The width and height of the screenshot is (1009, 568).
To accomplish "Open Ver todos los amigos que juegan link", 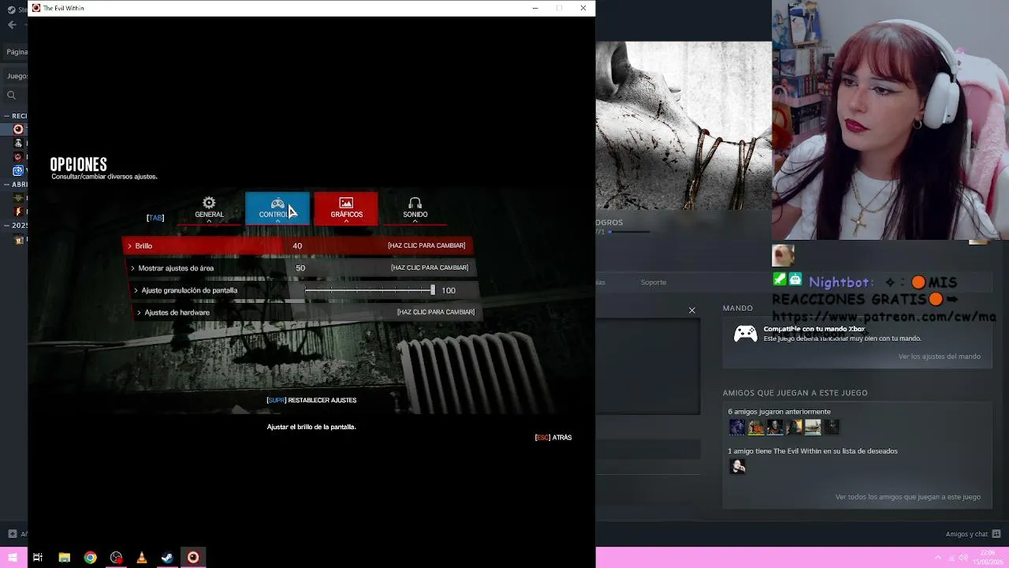I will pos(908,497).
